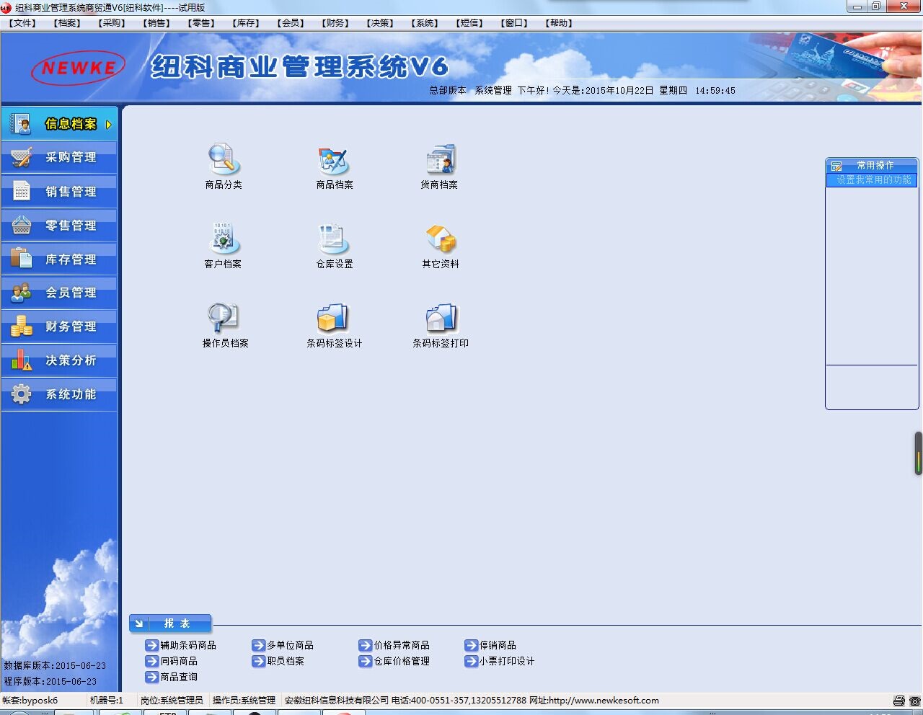Expand the 信息档案 sidebar arrow
The height and width of the screenshot is (715, 923).
pos(109,125)
